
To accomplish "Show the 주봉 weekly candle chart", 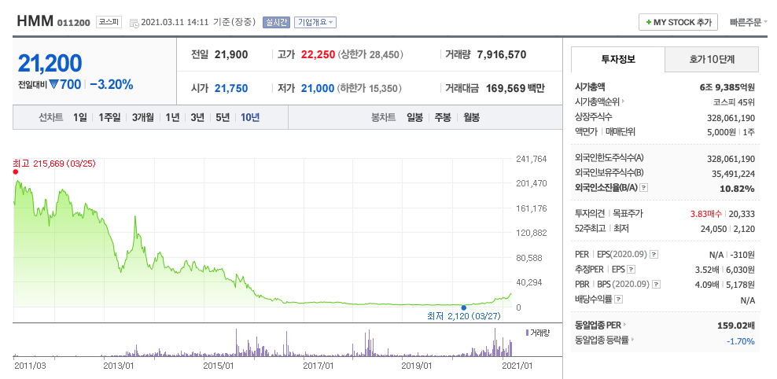I will (443, 117).
